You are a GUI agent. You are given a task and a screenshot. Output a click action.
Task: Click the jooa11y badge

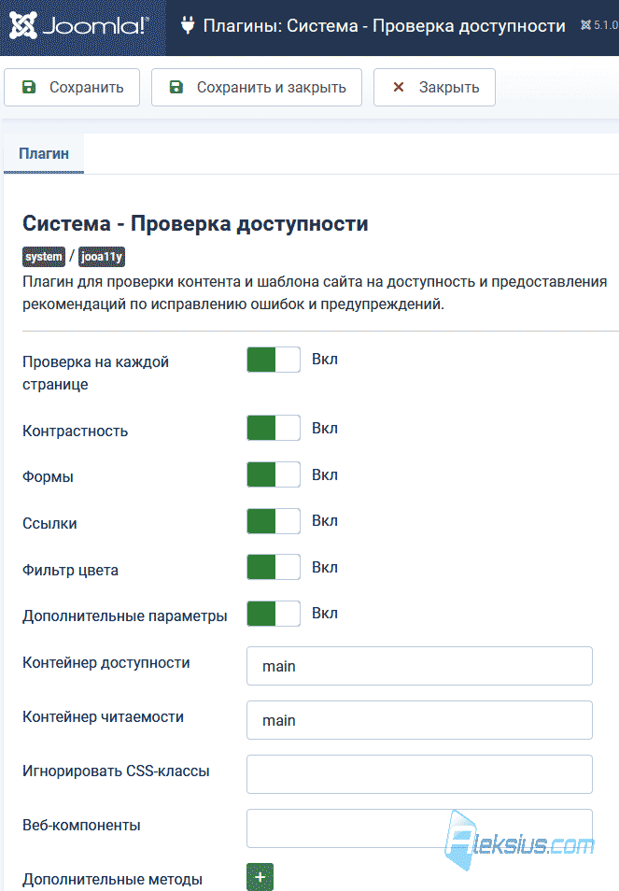click(x=102, y=257)
